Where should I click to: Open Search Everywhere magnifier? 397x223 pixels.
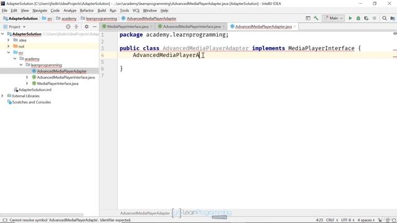click(x=385, y=18)
